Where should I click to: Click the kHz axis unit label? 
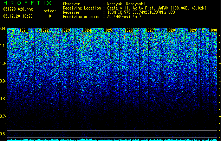pyautogui.click(x=3, y=29)
